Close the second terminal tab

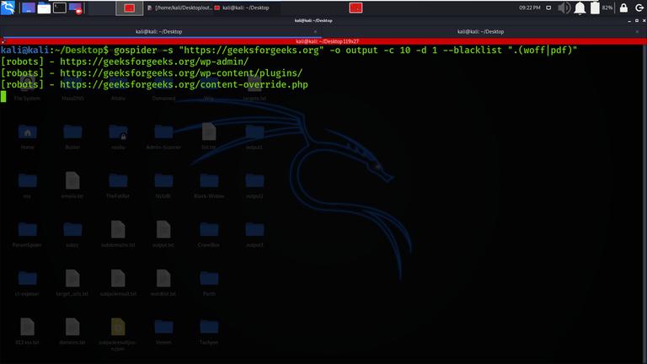[638, 31]
